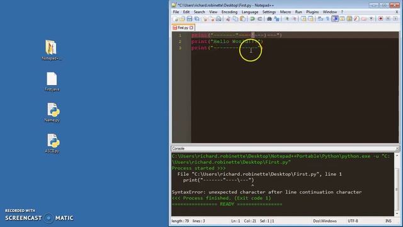Viewport: 403px width, 227px height.
Task: Click the "Process started >>>" console line
Action: click(x=199, y=168)
